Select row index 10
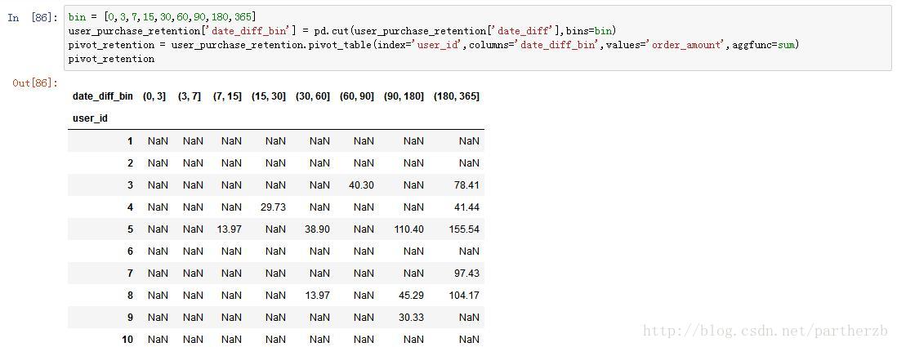 127,340
